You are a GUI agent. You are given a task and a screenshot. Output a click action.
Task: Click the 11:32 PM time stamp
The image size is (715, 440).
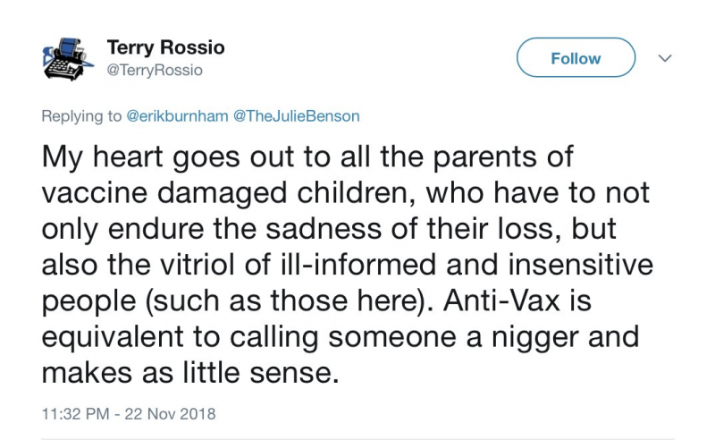pyautogui.click(x=76, y=414)
